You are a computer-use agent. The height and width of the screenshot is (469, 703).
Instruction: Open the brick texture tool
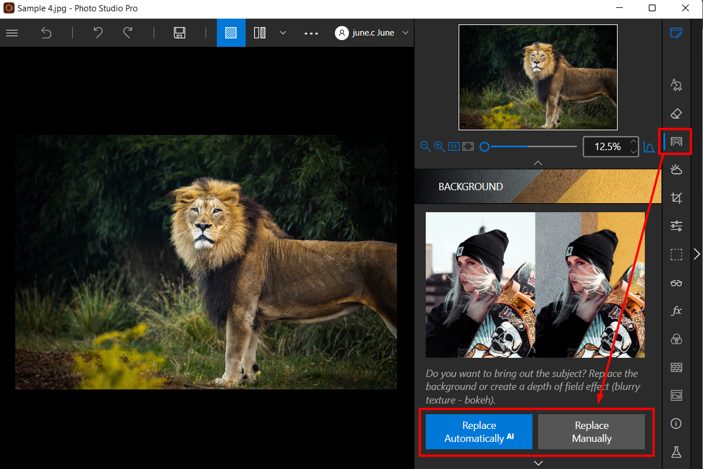[676, 367]
